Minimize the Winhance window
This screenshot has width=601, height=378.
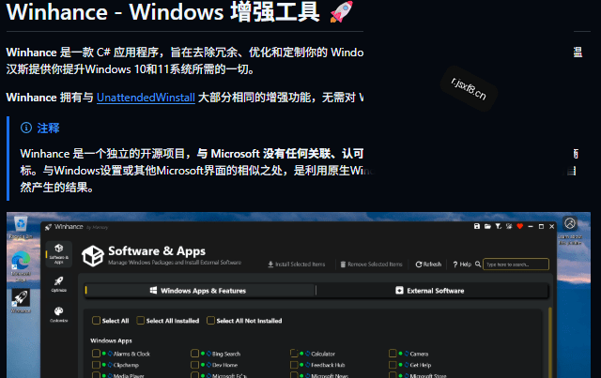(531, 226)
